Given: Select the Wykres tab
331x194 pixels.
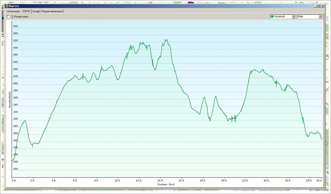Looking at the screenshot, I should 26,11.
